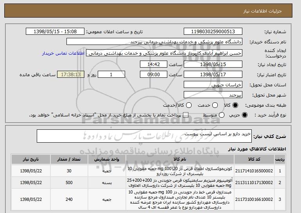Viewport: 301px width, 213px height.
Task: Click the مبندازول item name cell
Action: [x=180, y=200]
